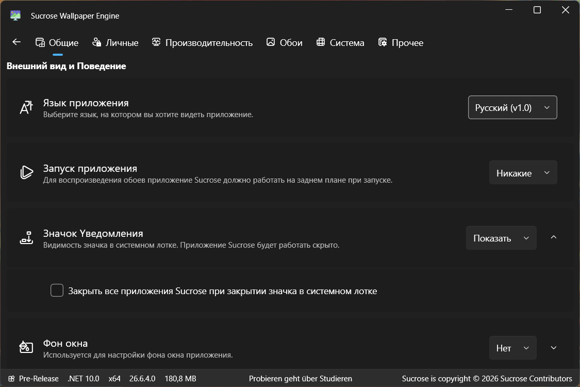
Task: Enable the Закрыть все приложения Sucrose checkbox
Action: [57, 291]
